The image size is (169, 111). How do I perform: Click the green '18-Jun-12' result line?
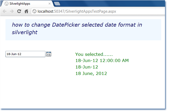[87, 67]
